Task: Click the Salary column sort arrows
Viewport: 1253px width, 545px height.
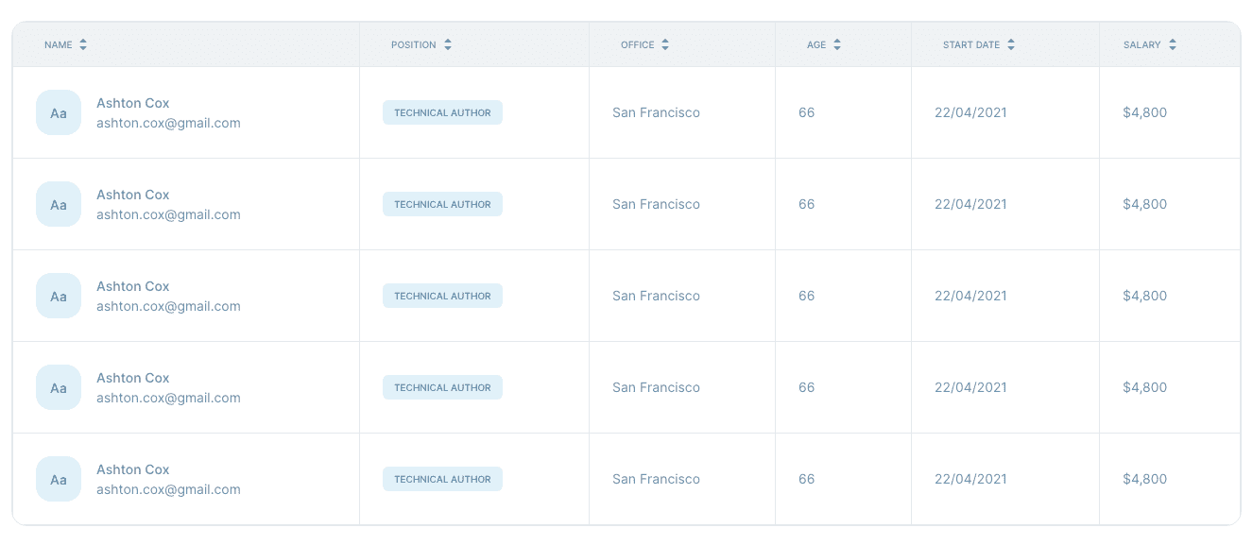Action: (1172, 43)
